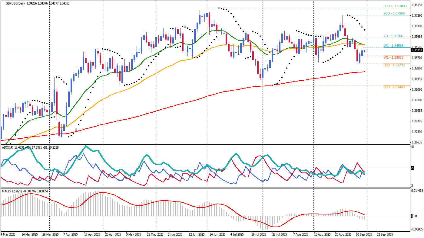Click the 1.36360 price axis value

417,26
